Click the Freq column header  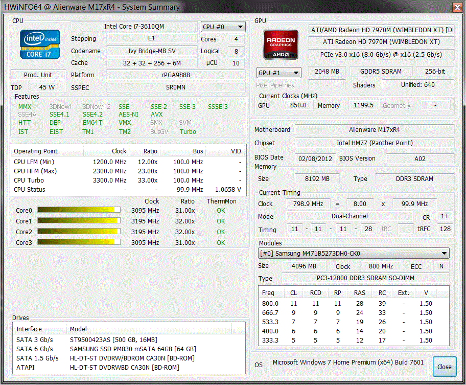point(272,293)
